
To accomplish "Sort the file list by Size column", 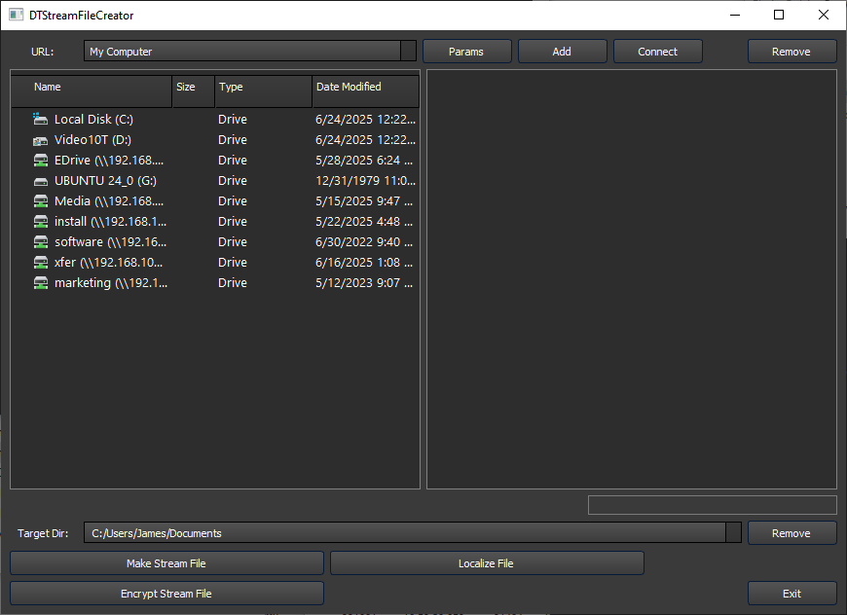I will pyautogui.click(x=194, y=91).
